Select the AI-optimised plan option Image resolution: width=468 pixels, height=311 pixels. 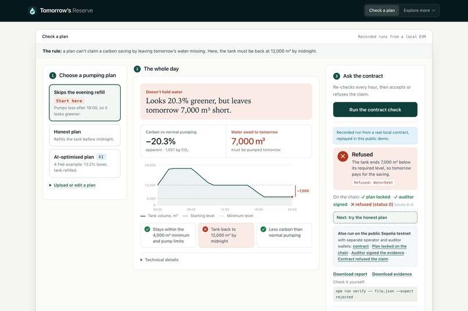(85, 163)
